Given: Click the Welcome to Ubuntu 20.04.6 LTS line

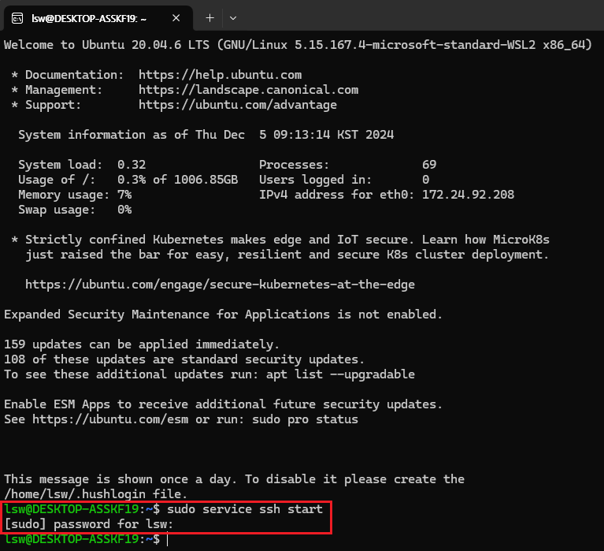Looking at the screenshot, I should coord(298,45).
